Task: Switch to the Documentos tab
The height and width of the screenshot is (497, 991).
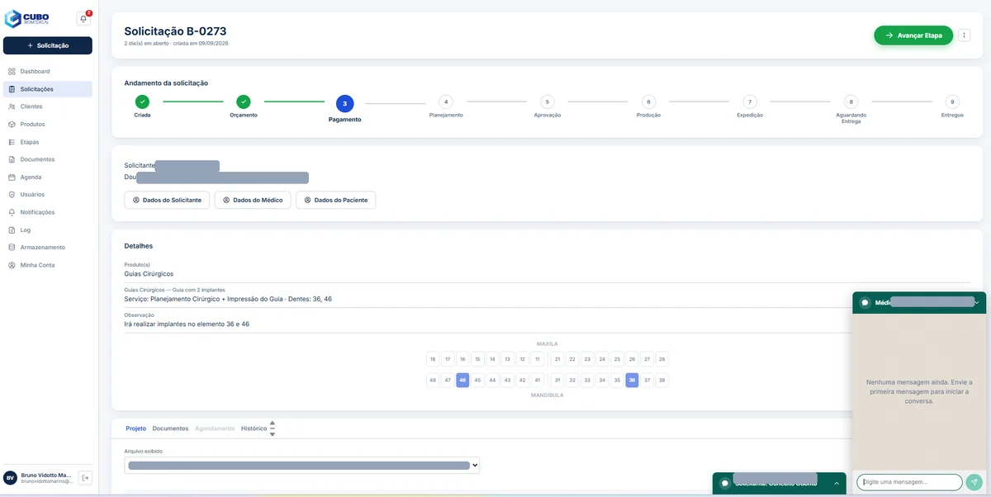Action: click(170, 428)
